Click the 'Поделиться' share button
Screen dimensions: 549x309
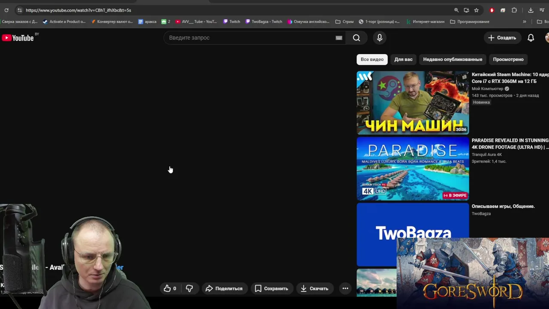[224, 288]
